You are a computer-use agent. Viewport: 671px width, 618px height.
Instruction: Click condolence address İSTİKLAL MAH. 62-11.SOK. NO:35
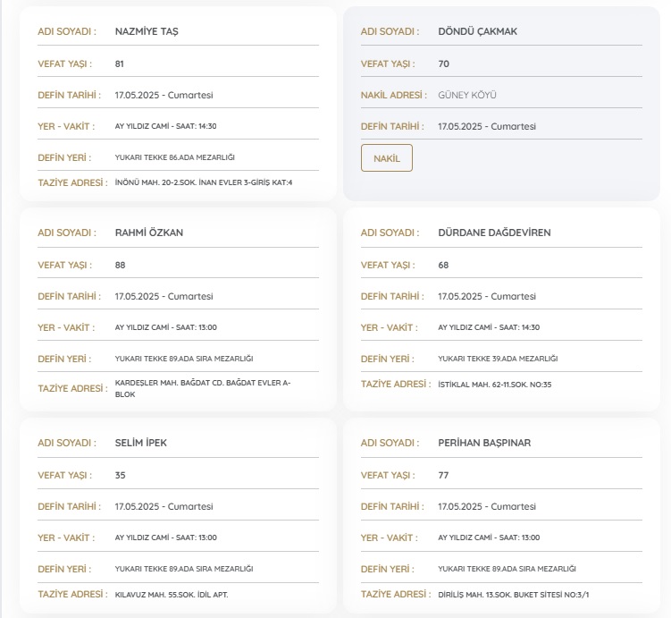(495, 385)
